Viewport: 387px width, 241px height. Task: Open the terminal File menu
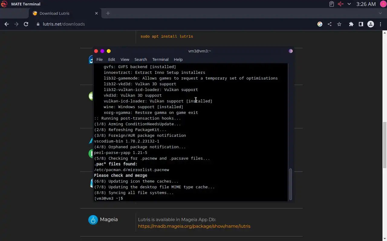coord(99,59)
